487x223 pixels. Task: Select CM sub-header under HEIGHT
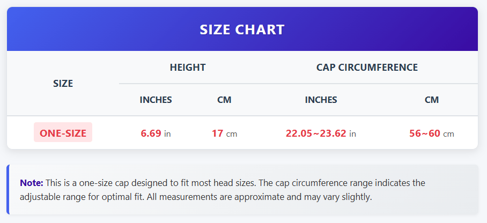coord(224,100)
